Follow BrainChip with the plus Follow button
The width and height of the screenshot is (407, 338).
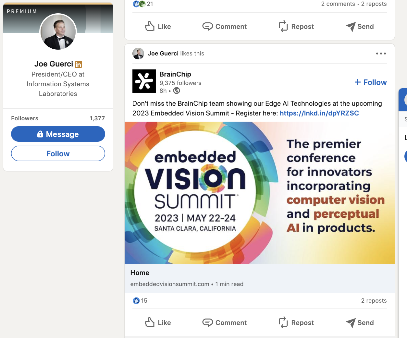(x=370, y=82)
